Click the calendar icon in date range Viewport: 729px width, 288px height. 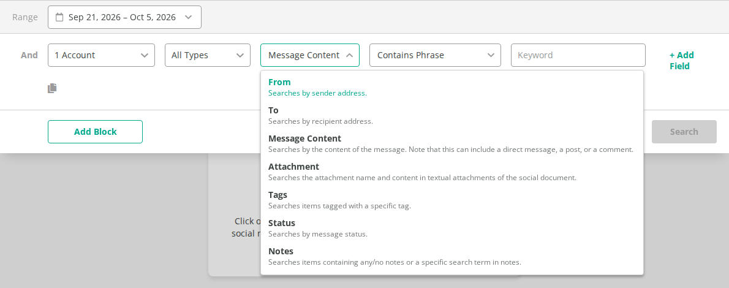[x=59, y=17]
